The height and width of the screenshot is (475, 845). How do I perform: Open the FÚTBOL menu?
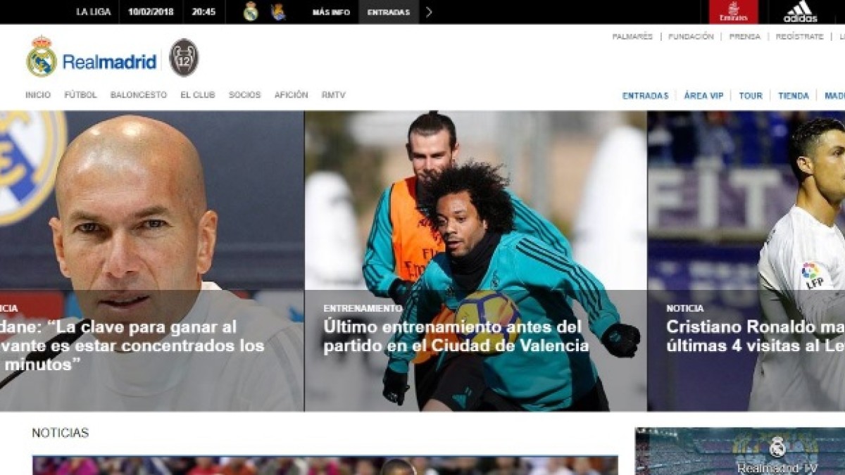pyautogui.click(x=80, y=95)
